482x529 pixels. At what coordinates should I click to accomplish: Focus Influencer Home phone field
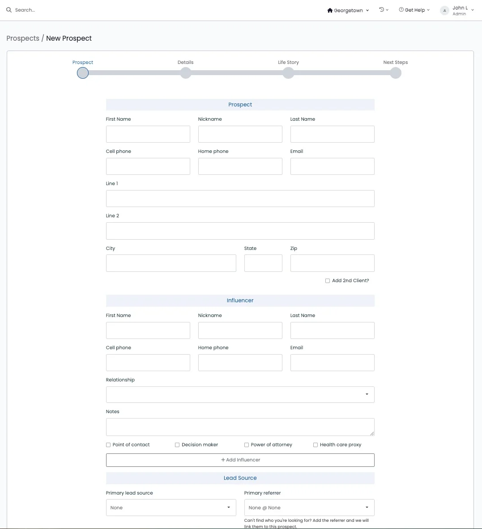coord(240,363)
